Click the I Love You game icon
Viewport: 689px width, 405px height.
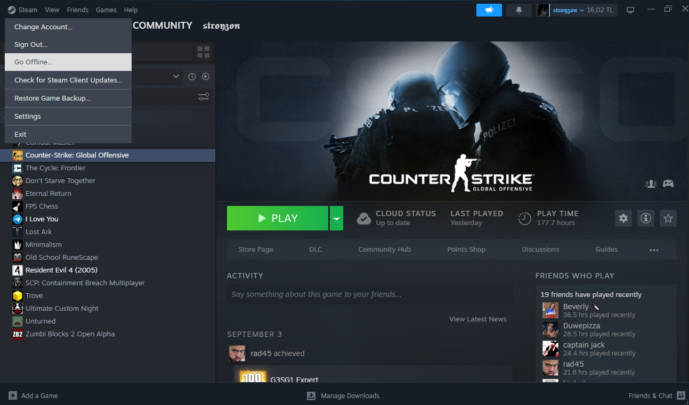[18, 219]
